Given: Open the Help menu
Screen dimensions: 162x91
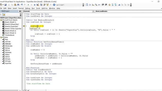Looking at the screenshot, I should 58,8.
